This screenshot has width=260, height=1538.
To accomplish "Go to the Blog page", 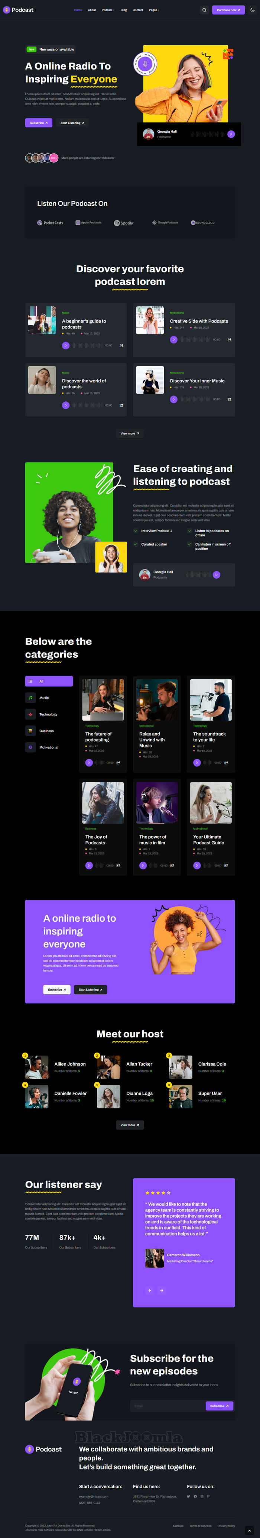I will click(x=123, y=10).
